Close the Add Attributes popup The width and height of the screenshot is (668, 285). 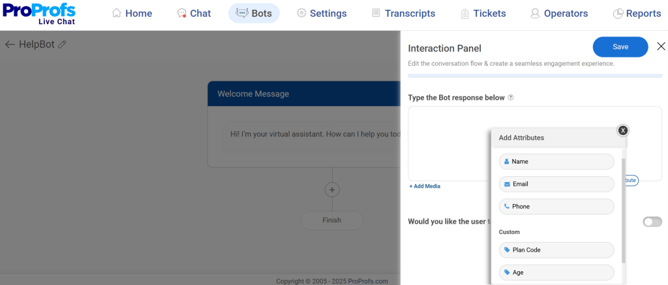(623, 130)
